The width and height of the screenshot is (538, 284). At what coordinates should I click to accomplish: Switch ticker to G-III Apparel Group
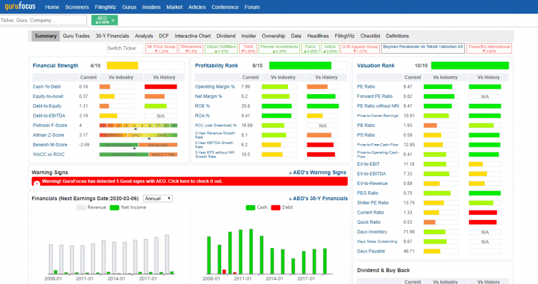click(360, 48)
